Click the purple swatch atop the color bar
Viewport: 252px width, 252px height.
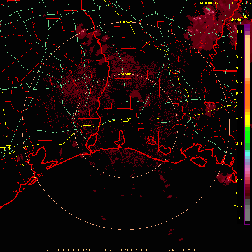coord(247,28)
